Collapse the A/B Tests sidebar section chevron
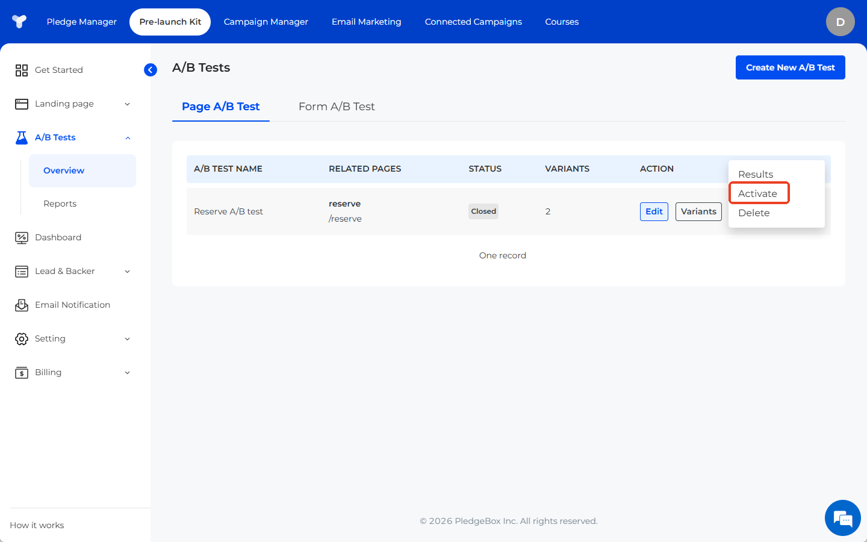Screen dimensions: 867x542 [x=127, y=138]
